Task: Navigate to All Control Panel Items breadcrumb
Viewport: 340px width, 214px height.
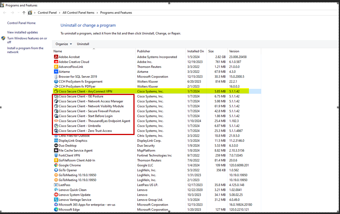Action: point(78,13)
